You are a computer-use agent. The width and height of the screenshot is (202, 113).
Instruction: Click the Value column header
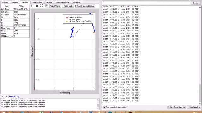21,6
